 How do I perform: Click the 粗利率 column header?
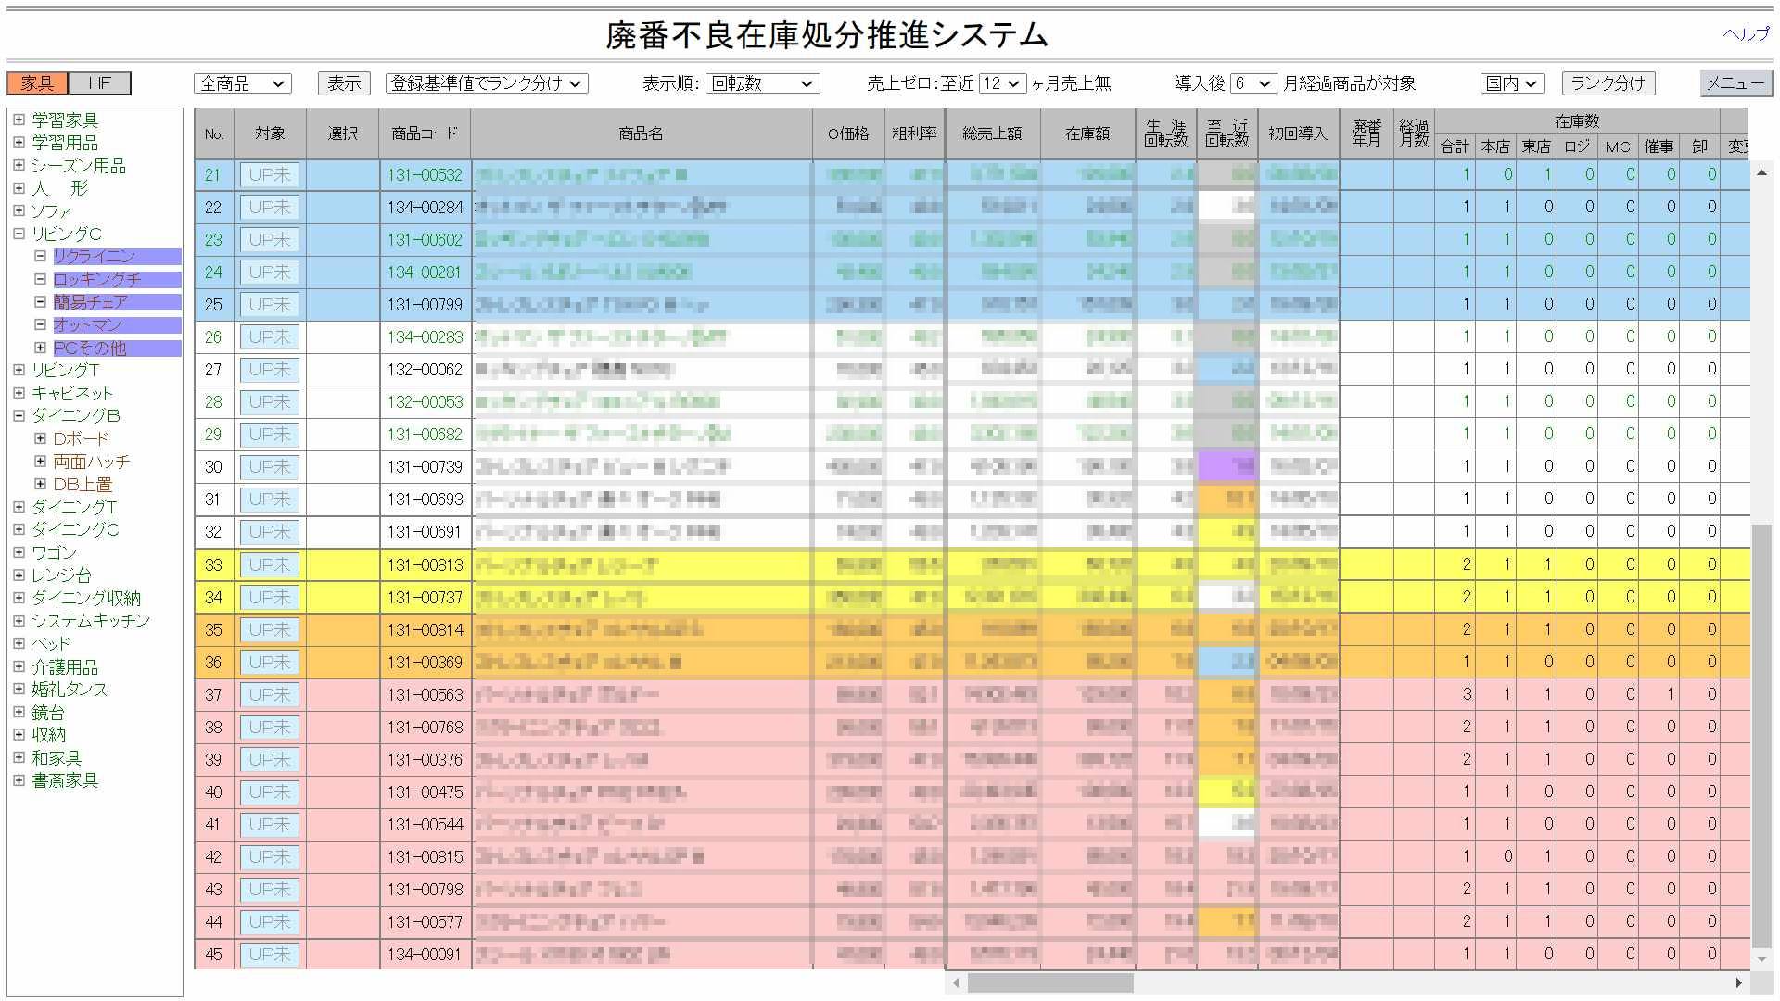click(914, 133)
